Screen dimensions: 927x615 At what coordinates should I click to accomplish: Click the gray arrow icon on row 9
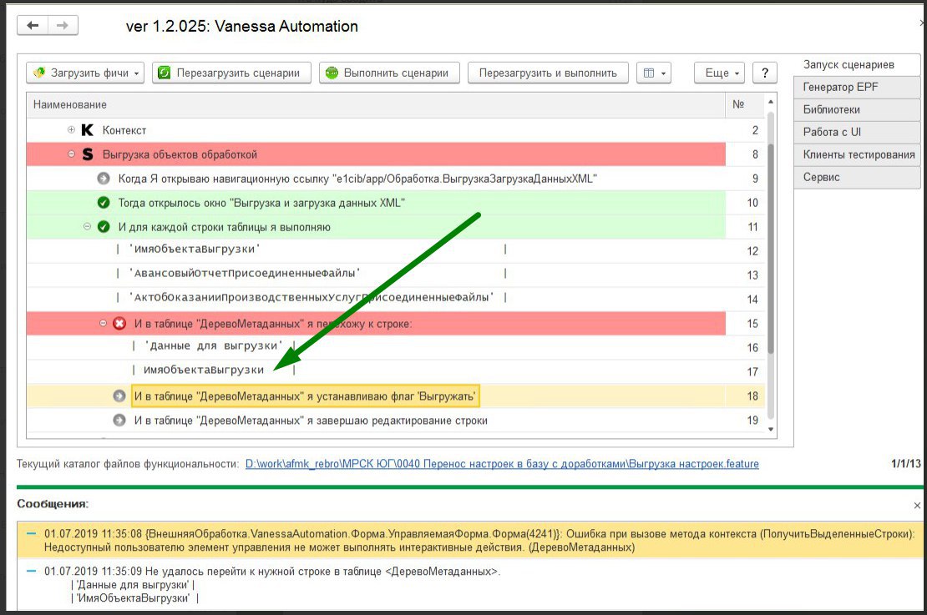coord(104,179)
